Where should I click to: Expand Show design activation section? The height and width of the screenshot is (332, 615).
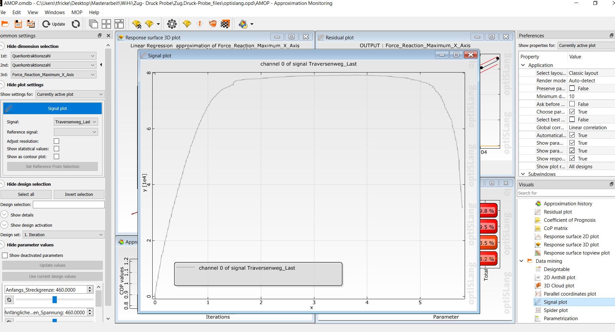pyautogui.click(x=4, y=225)
